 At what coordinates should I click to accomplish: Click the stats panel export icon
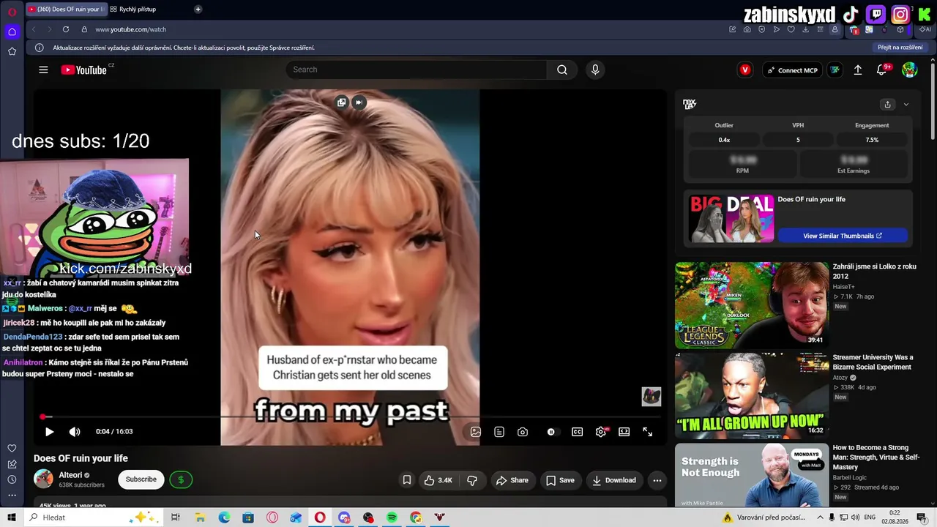[x=887, y=105]
